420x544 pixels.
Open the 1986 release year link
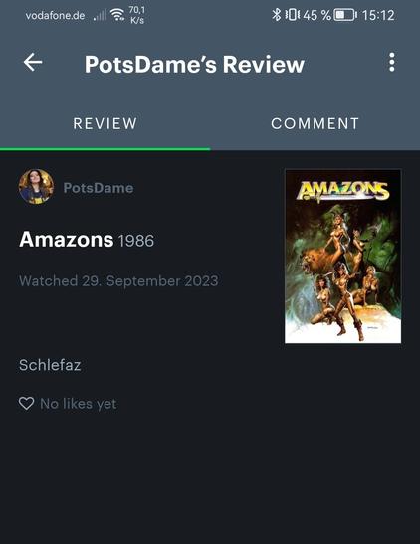click(x=136, y=241)
